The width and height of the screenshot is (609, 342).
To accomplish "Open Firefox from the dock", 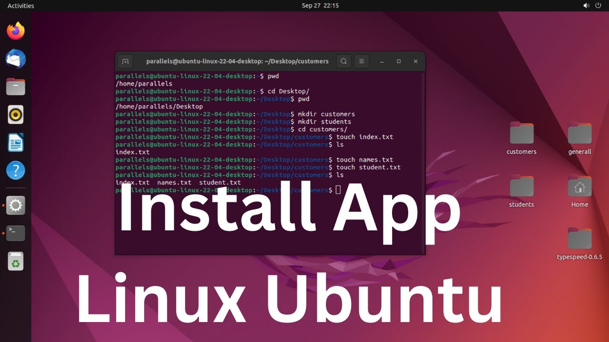I will click(x=16, y=31).
